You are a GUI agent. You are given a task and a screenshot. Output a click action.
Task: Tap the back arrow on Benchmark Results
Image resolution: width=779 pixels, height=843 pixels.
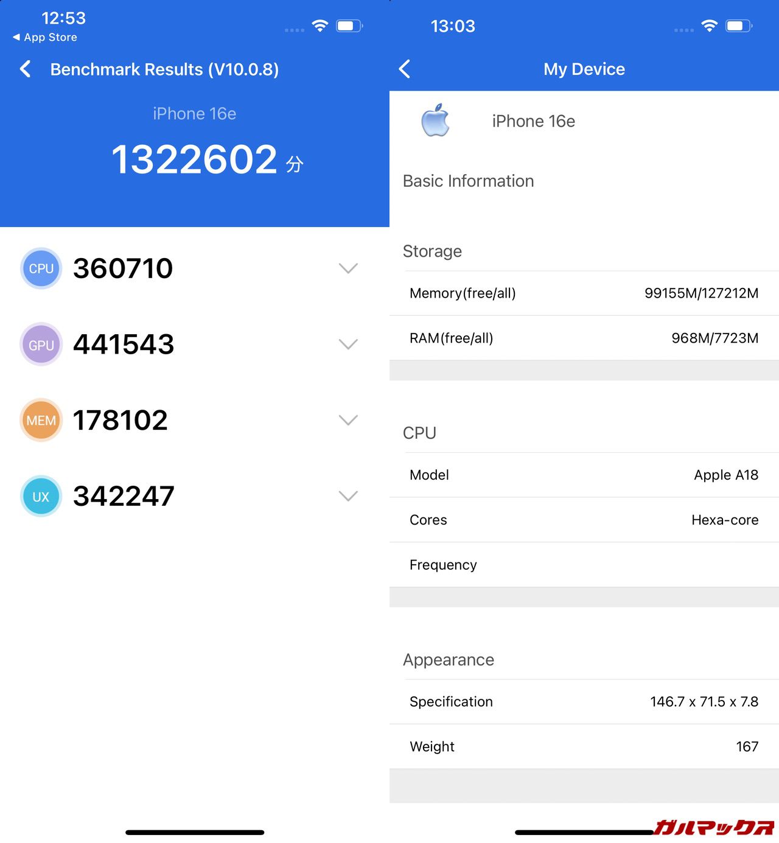point(26,69)
